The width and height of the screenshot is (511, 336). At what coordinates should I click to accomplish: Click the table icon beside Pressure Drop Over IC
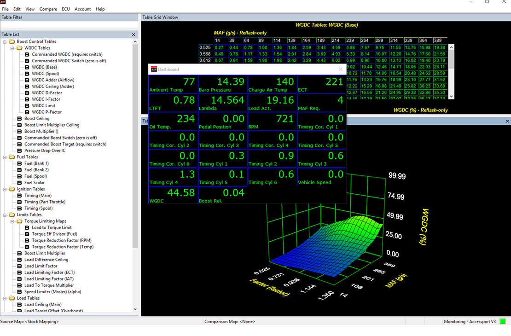pos(19,151)
